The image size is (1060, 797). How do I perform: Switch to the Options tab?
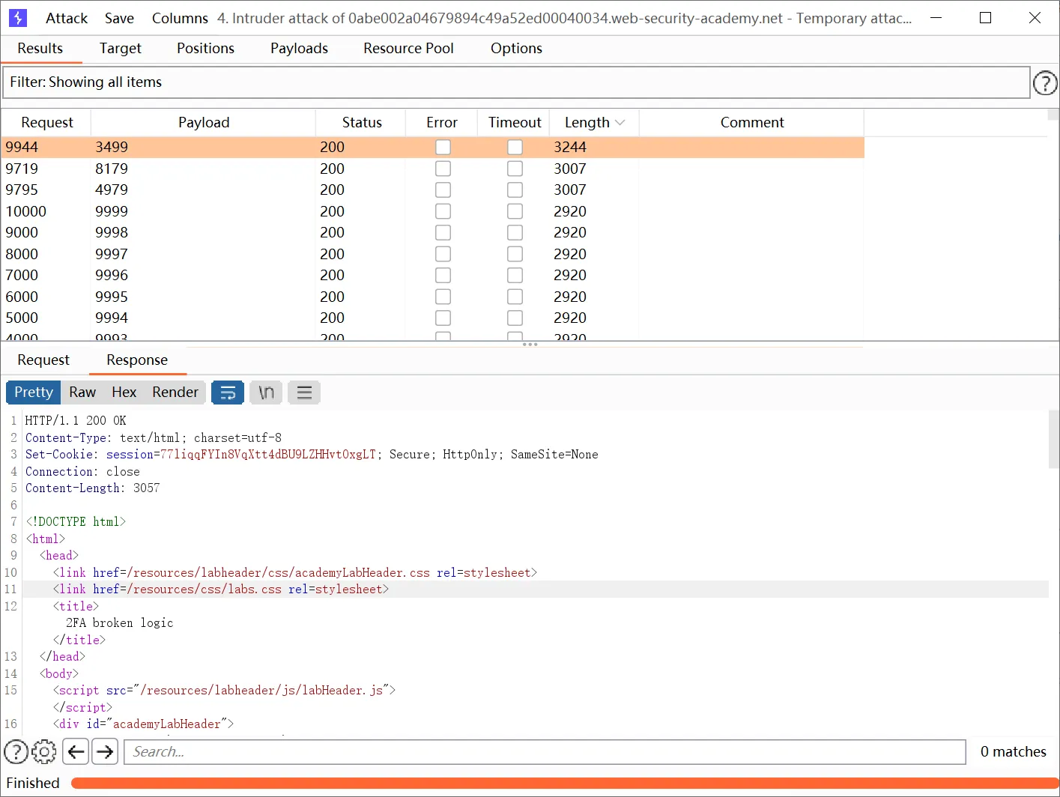(x=516, y=48)
